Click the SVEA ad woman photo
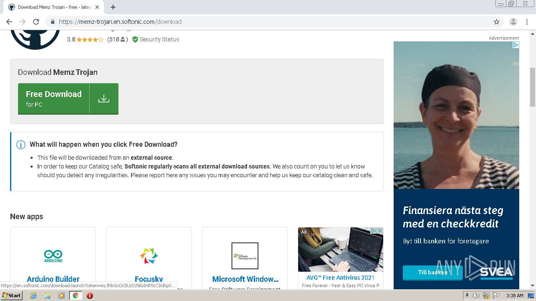536x301 pixels. point(456,115)
